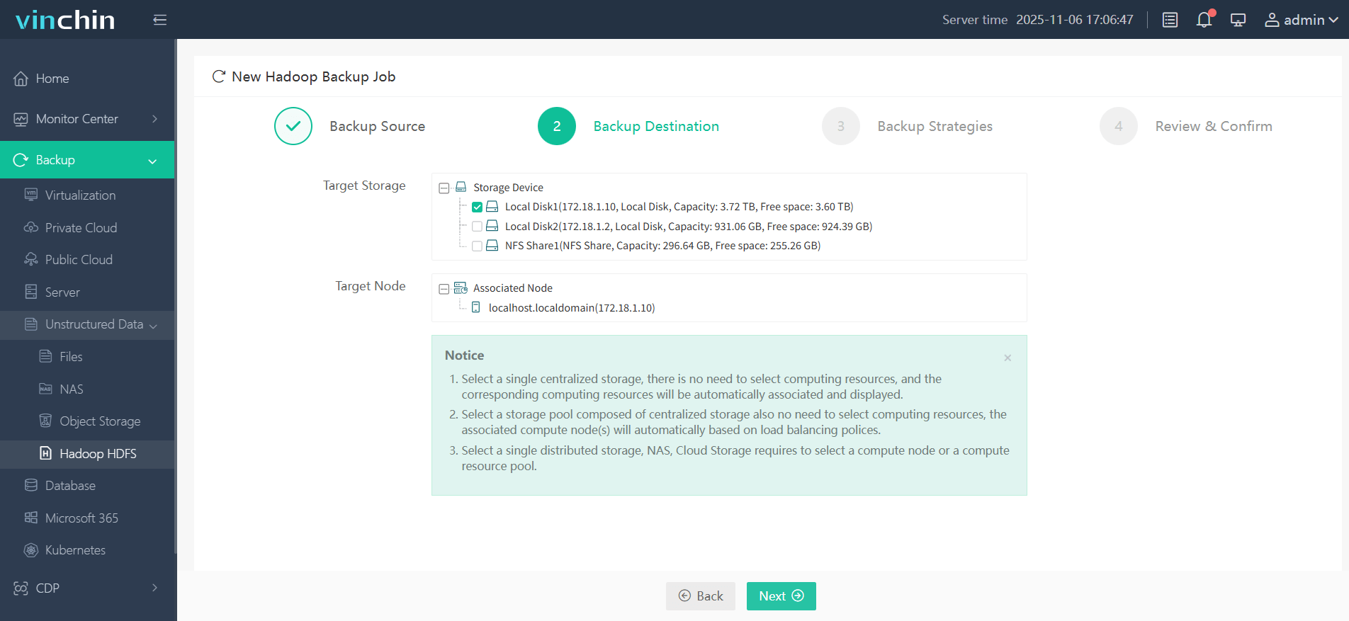1349x621 pixels.
Task: Close the Notice panel
Action: (x=1007, y=358)
